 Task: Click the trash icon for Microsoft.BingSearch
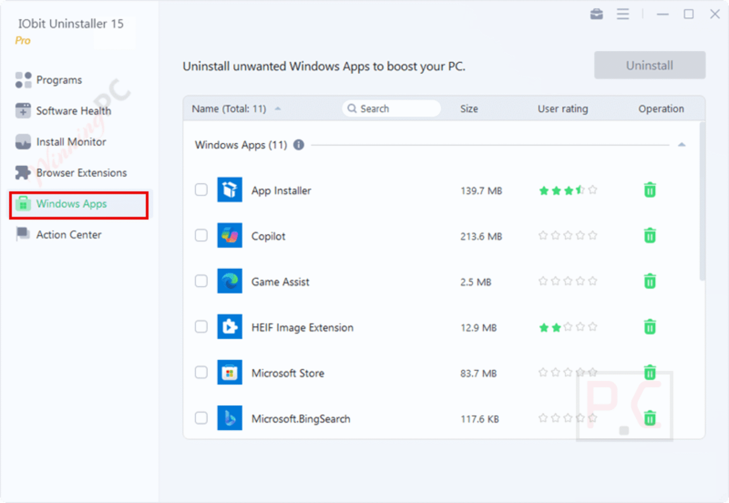650,418
